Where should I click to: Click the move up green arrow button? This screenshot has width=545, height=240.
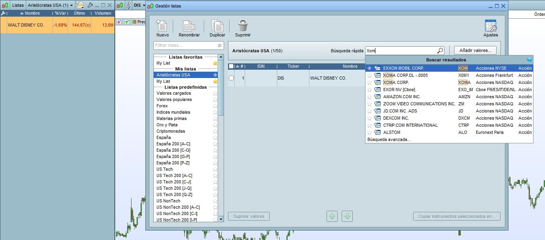point(332,216)
